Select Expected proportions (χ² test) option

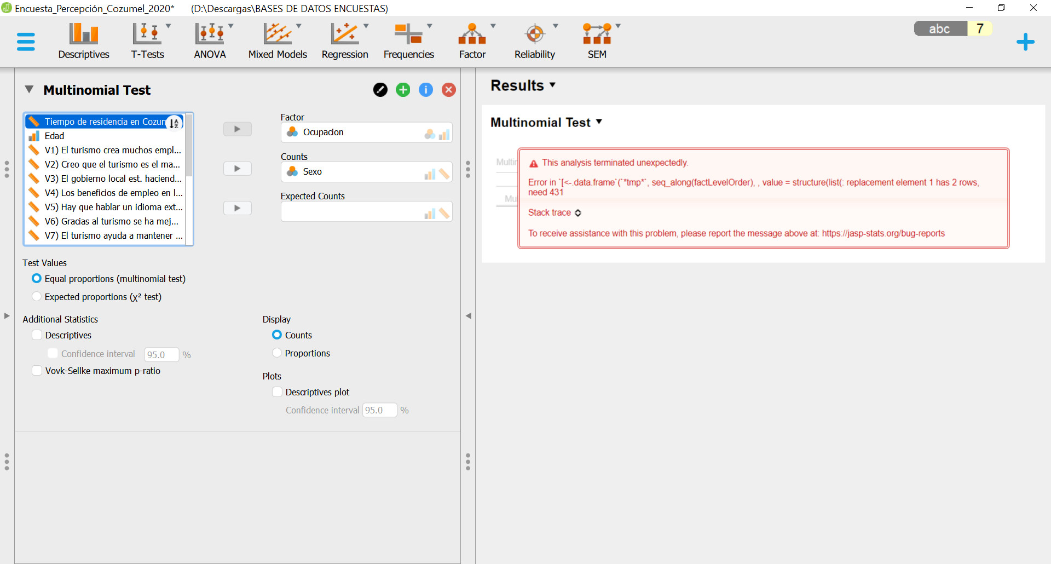tap(36, 296)
